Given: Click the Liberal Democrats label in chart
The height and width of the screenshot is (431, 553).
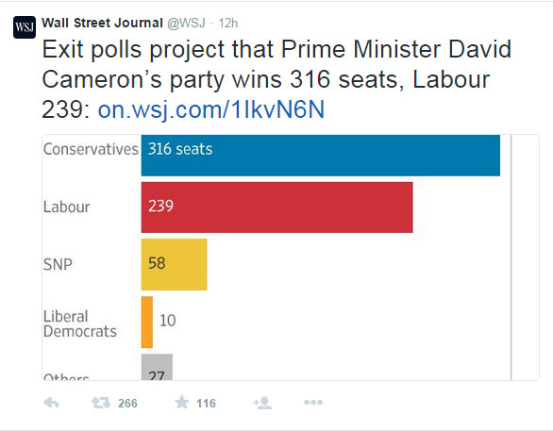Looking at the screenshot, I should point(79,323).
